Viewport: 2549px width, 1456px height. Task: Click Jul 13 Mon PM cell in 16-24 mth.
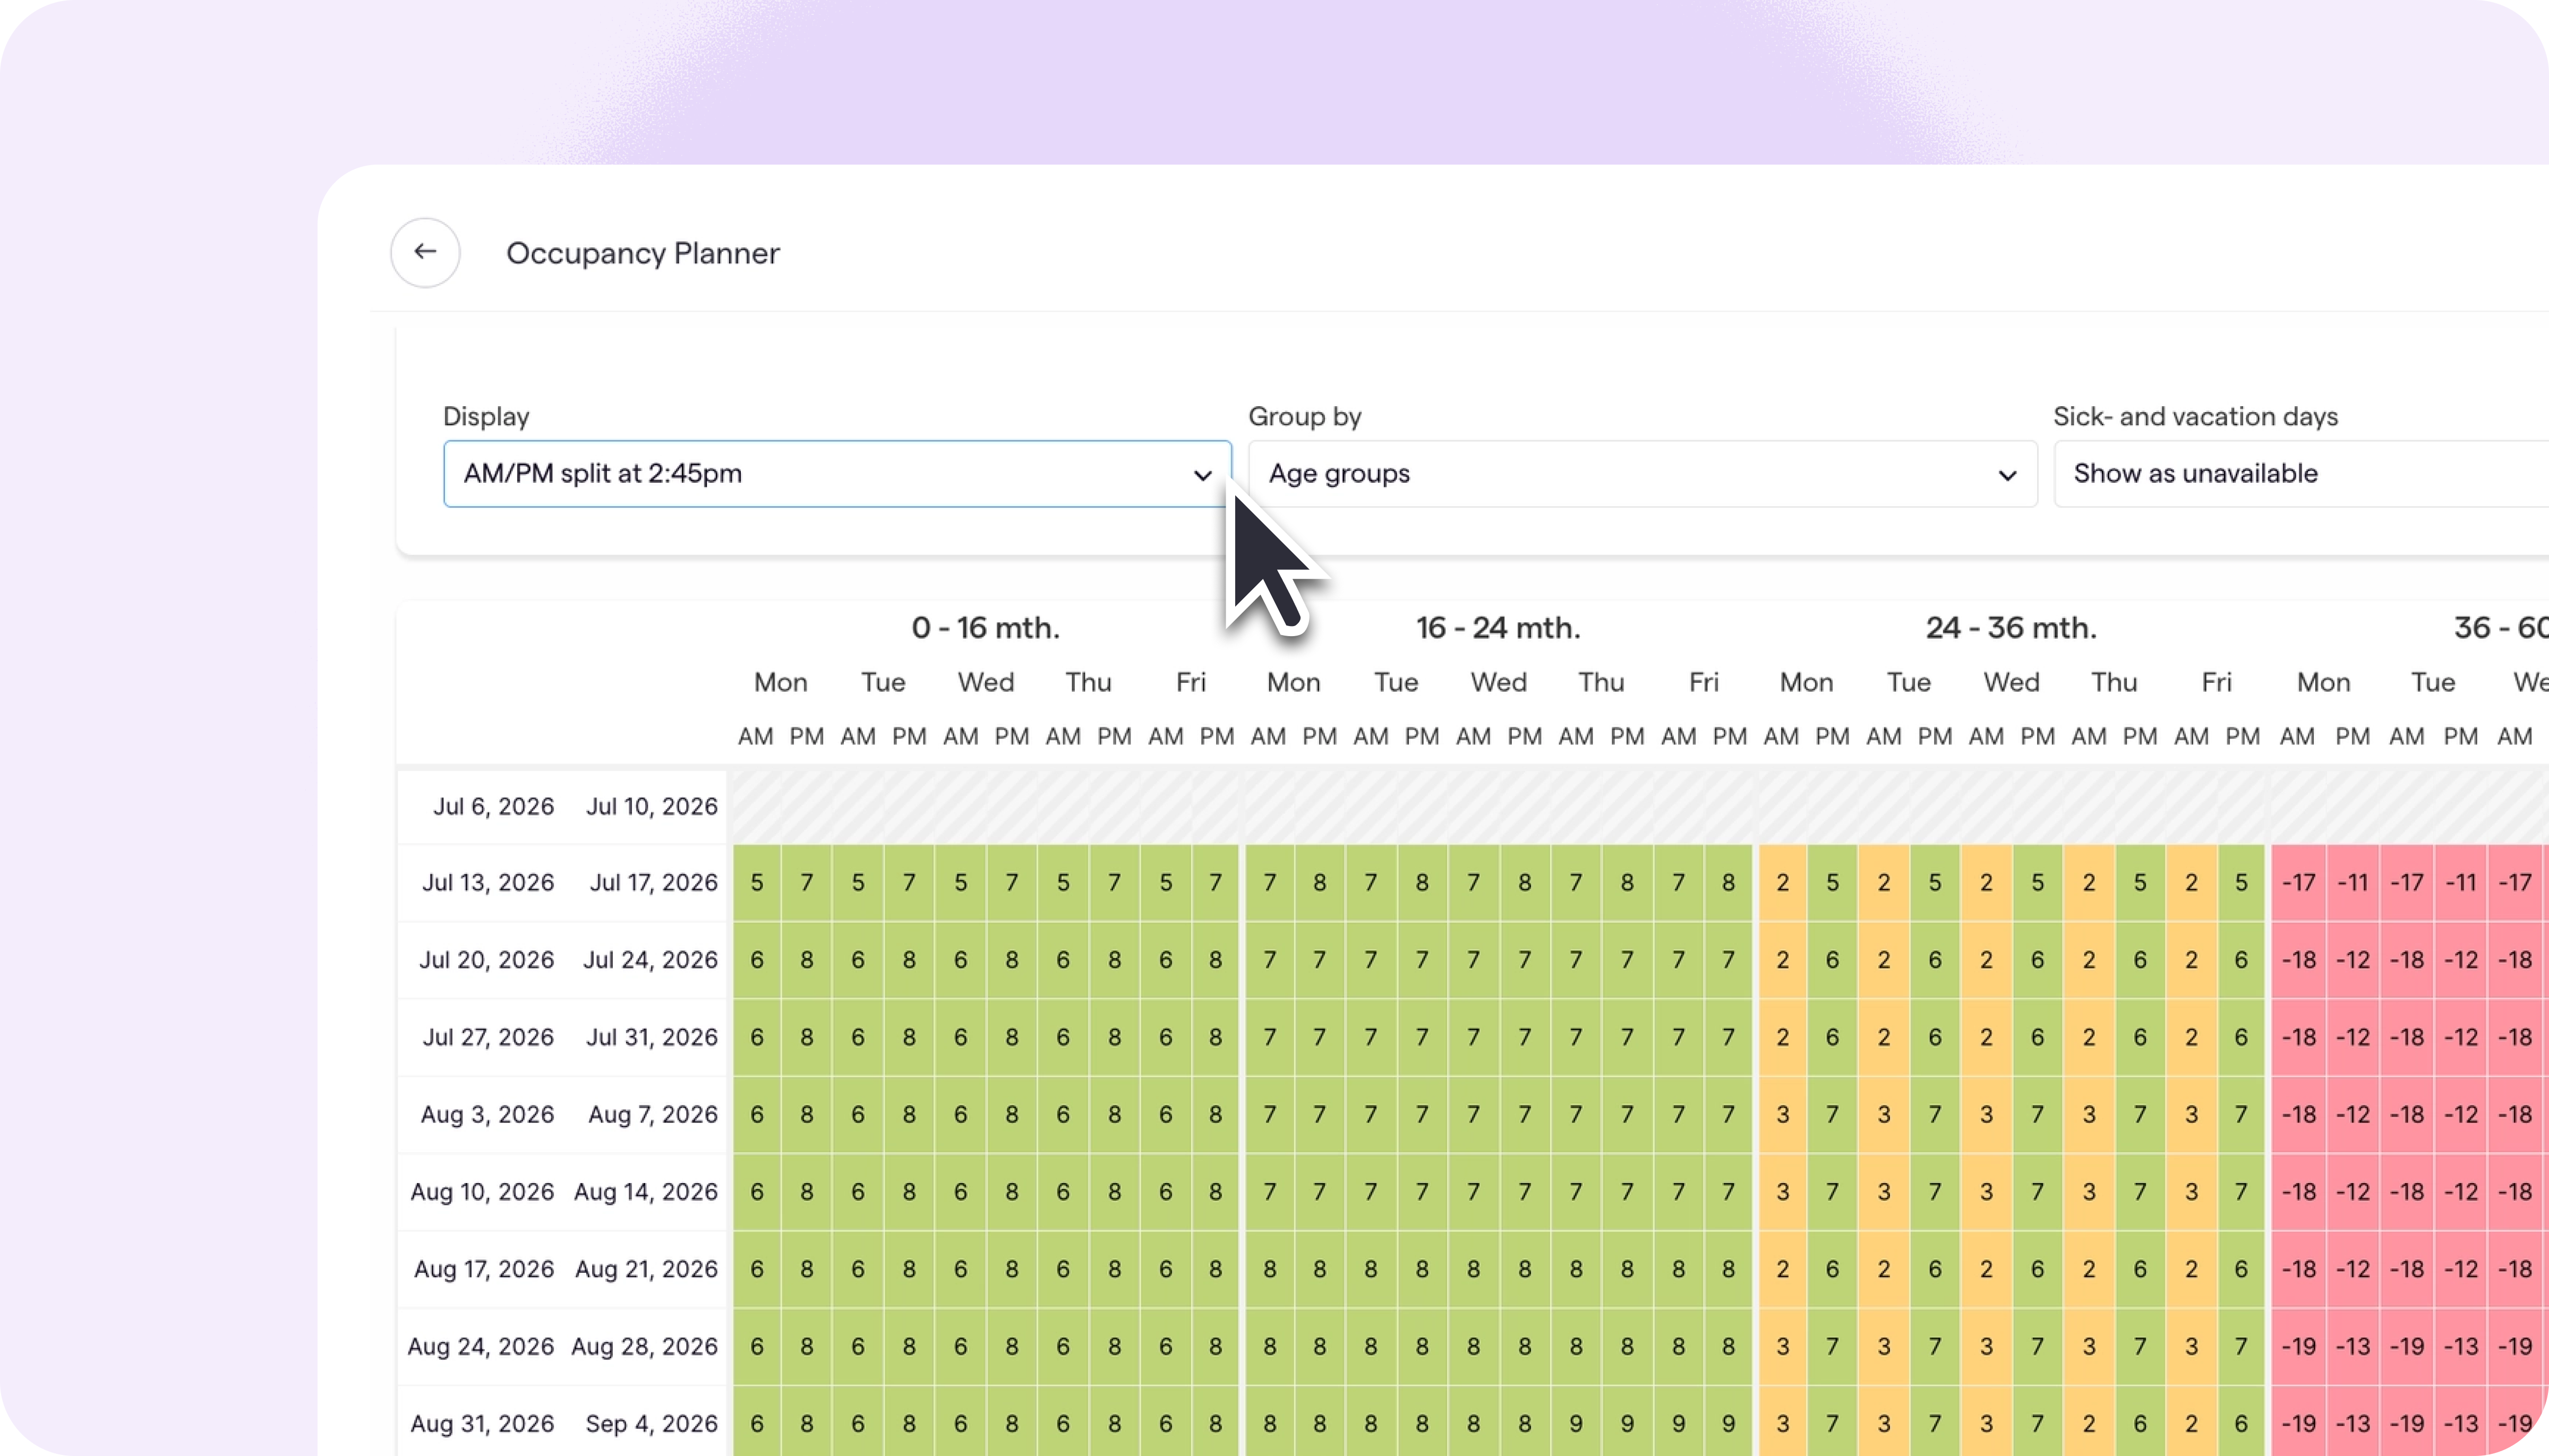click(1320, 883)
